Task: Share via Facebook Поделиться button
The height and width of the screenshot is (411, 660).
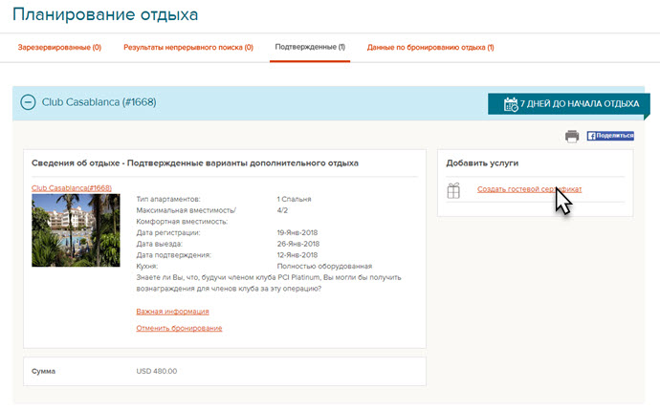Action: pyautogui.click(x=610, y=136)
